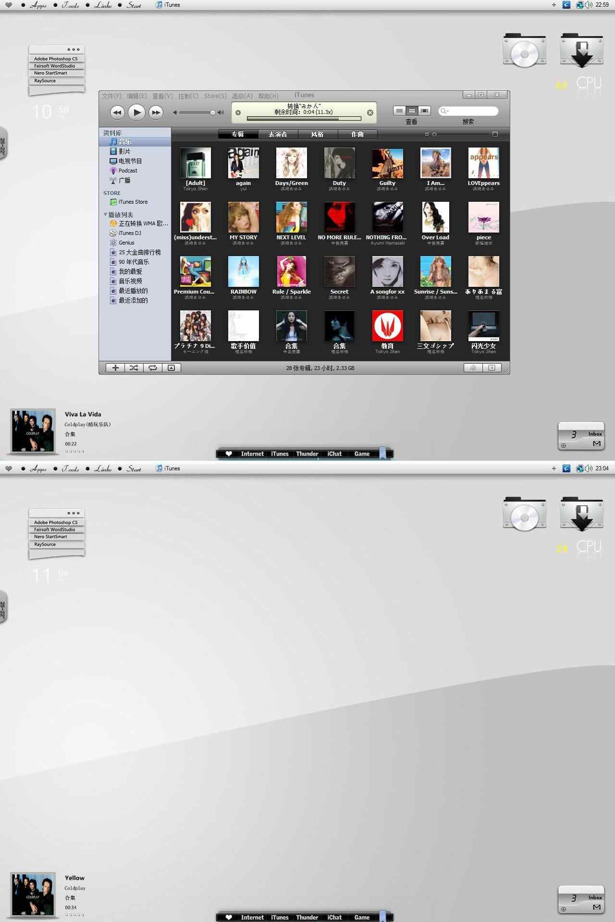Switch iTunes to list view
The image size is (615, 922).
[399, 111]
